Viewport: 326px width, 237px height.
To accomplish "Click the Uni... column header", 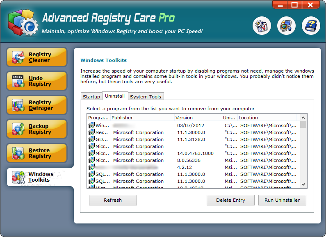I will pyautogui.click(x=230, y=118).
